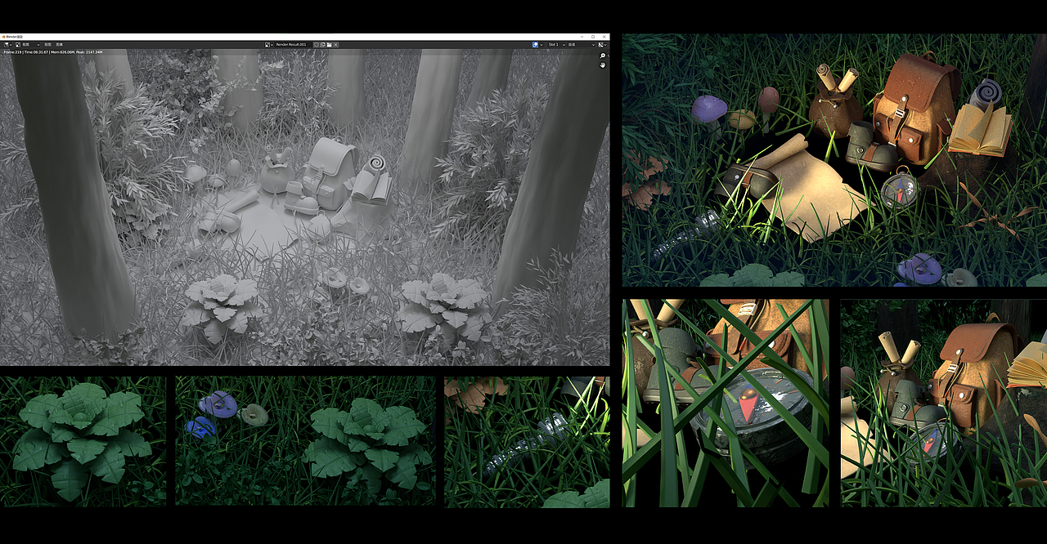This screenshot has height=544, width=1047.
Task: Click the Blender logo in the title bar
Action: point(3,37)
